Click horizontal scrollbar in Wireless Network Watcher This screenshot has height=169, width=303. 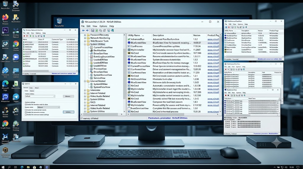50,71
